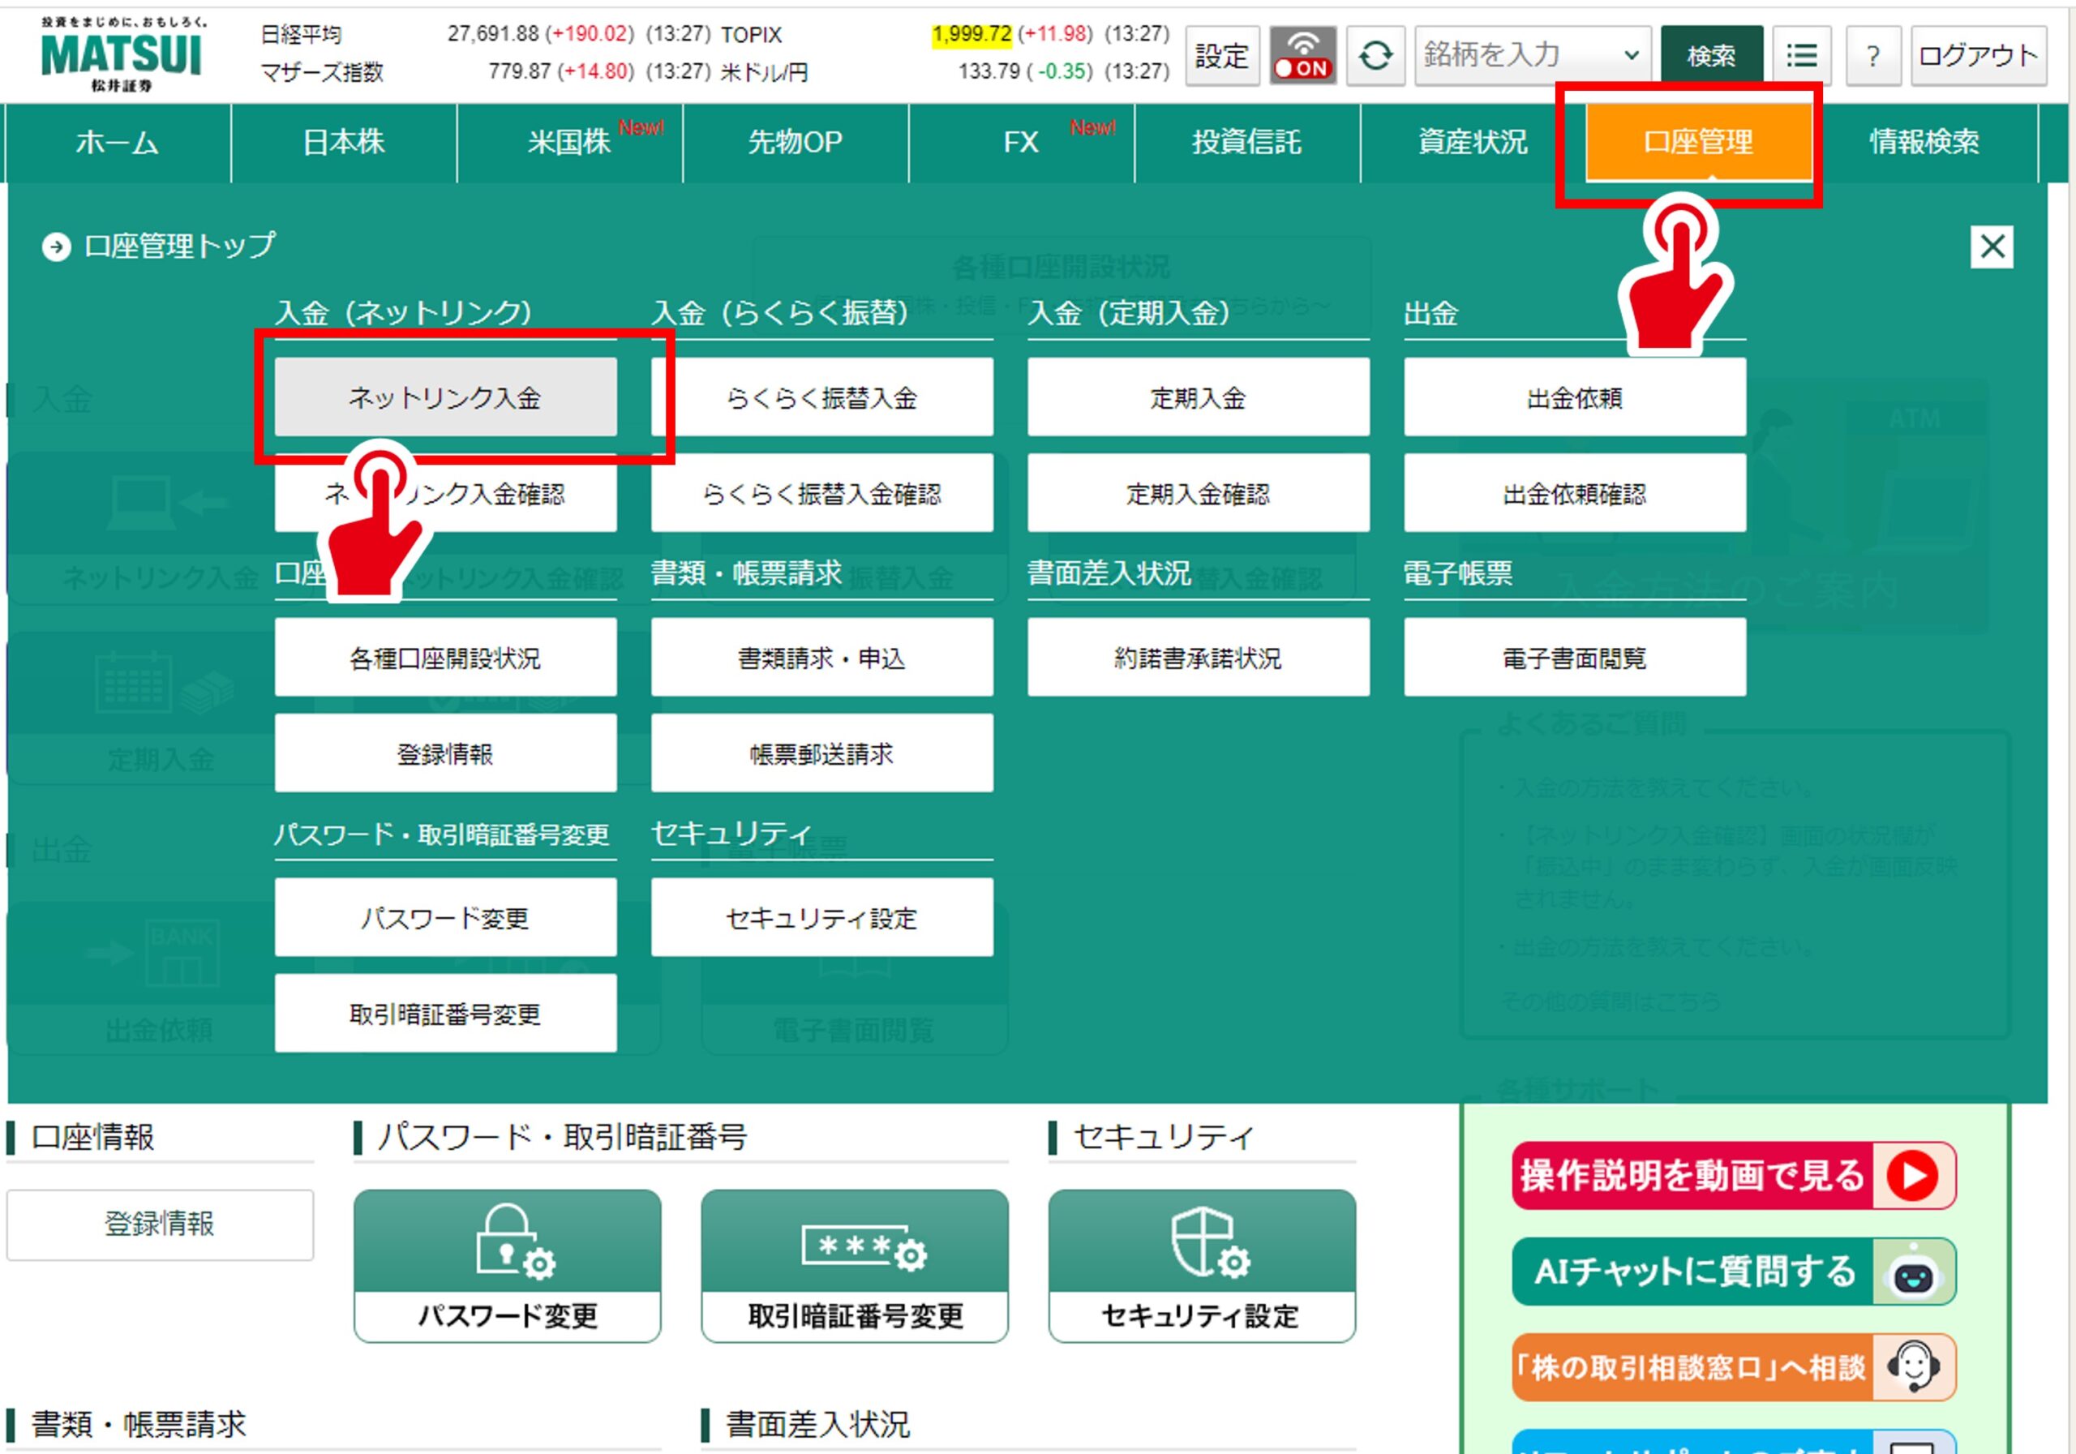Click the red play video icon

tap(1912, 1176)
